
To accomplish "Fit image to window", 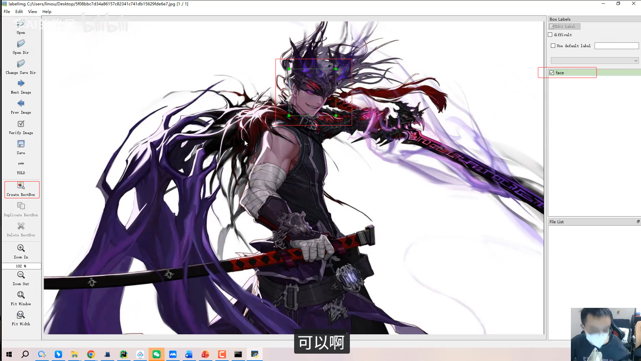I will [x=21, y=295].
